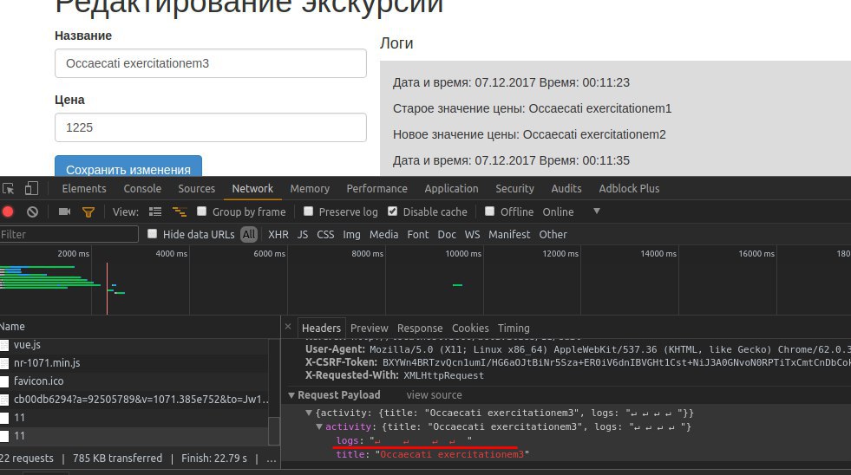
Task: Toggle the capture screenshots camera icon
Action: pos(64,211)
